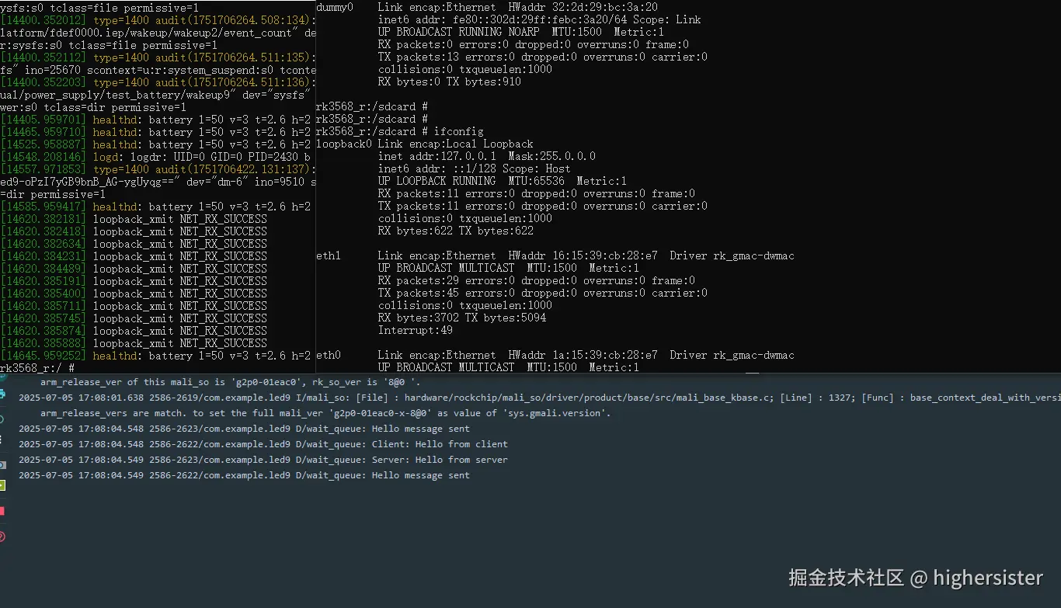This screenshot has width=1061, height=608.
Task: Click 'Interrupt:49' line
Action: point(416,330)
